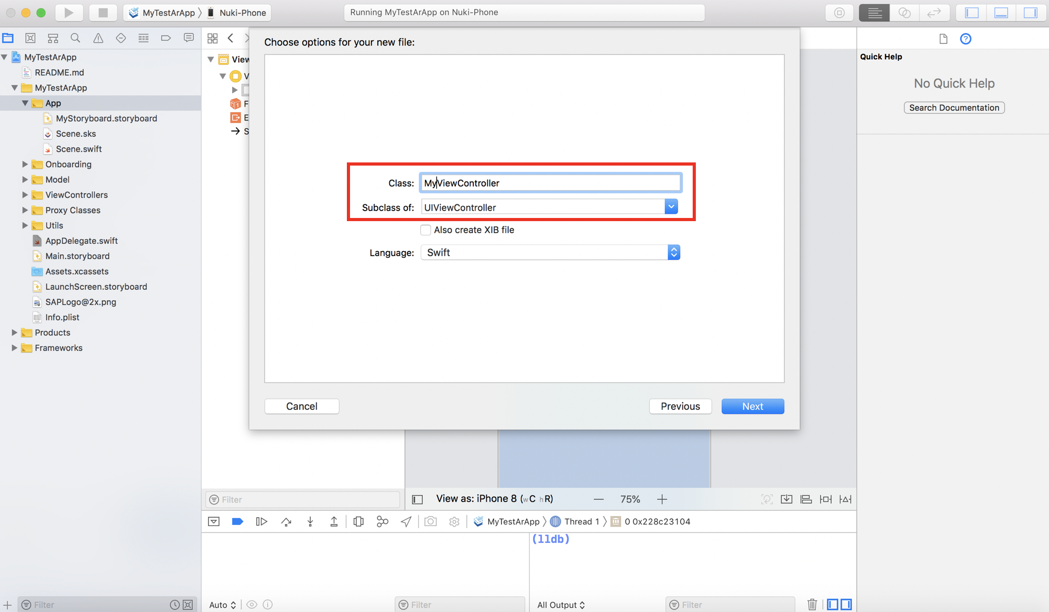Toggle the right Utilities panel
Viewport: 1049px width, 612px height.
tap(1030, 13)
